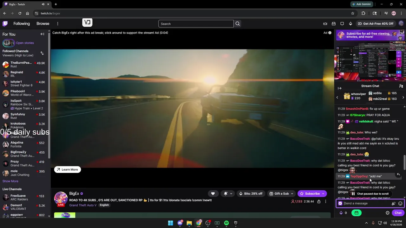Click BigEx channel name below video
Viewport: 406px width, 228px height.
74,193
